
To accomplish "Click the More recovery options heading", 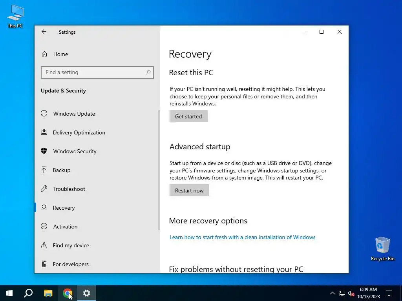I will coord(208,221).
